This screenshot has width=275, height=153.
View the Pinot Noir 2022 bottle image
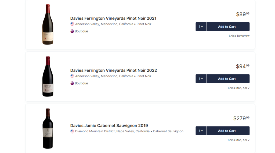tap(48, 76)
